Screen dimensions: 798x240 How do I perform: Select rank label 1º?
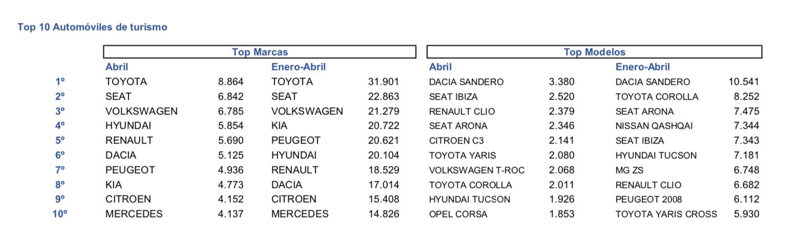[x=60, y=82]
